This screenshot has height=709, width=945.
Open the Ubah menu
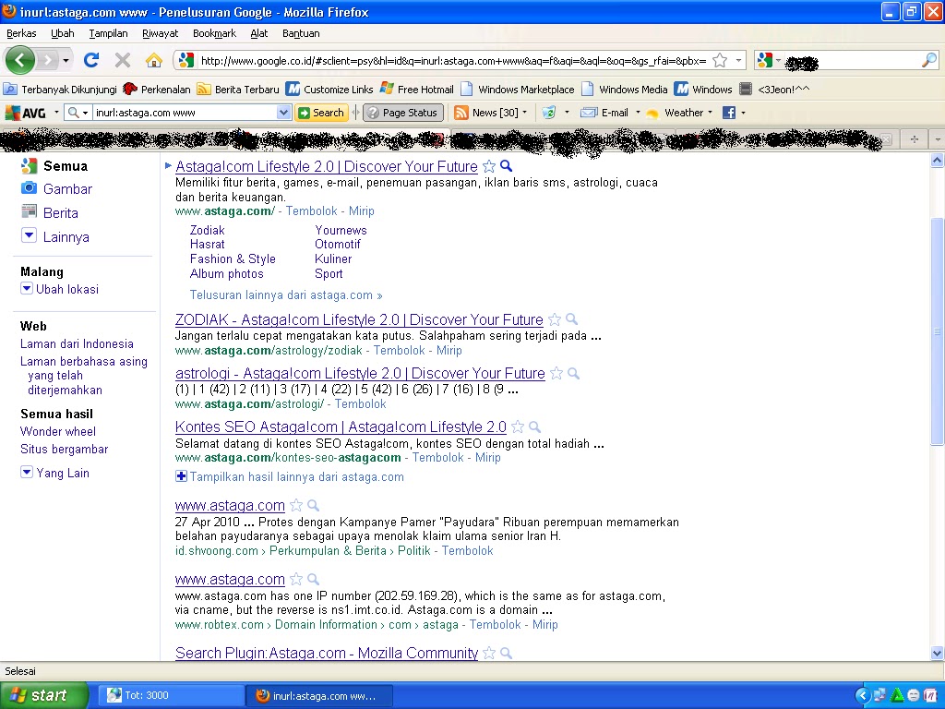62,34
